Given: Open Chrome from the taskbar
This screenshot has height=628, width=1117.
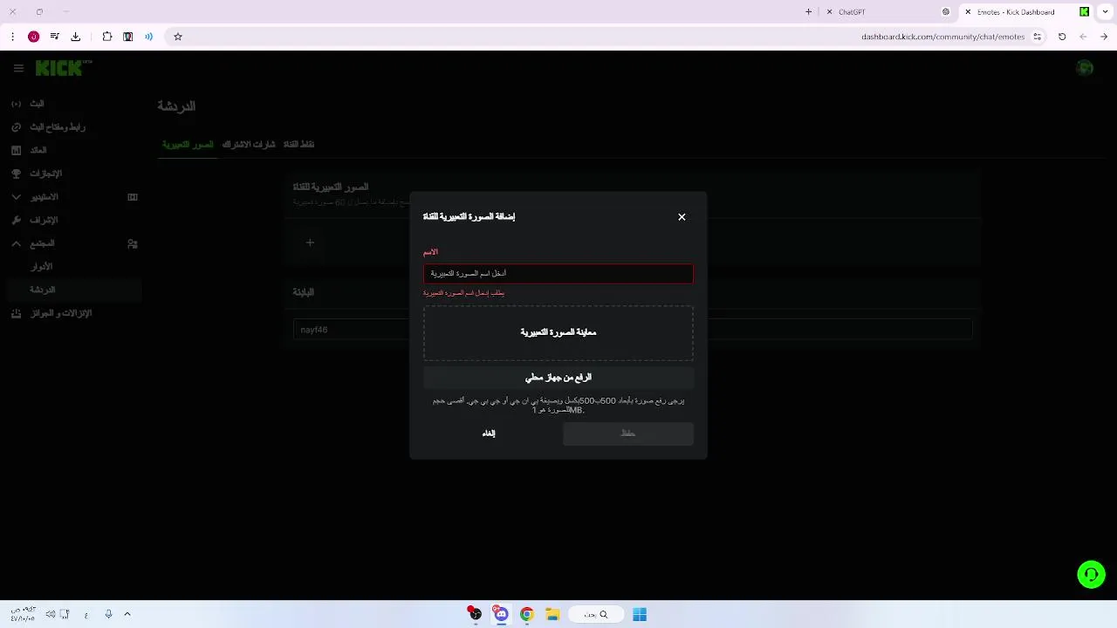Looking at the screenshot, I should coord(526,614).
